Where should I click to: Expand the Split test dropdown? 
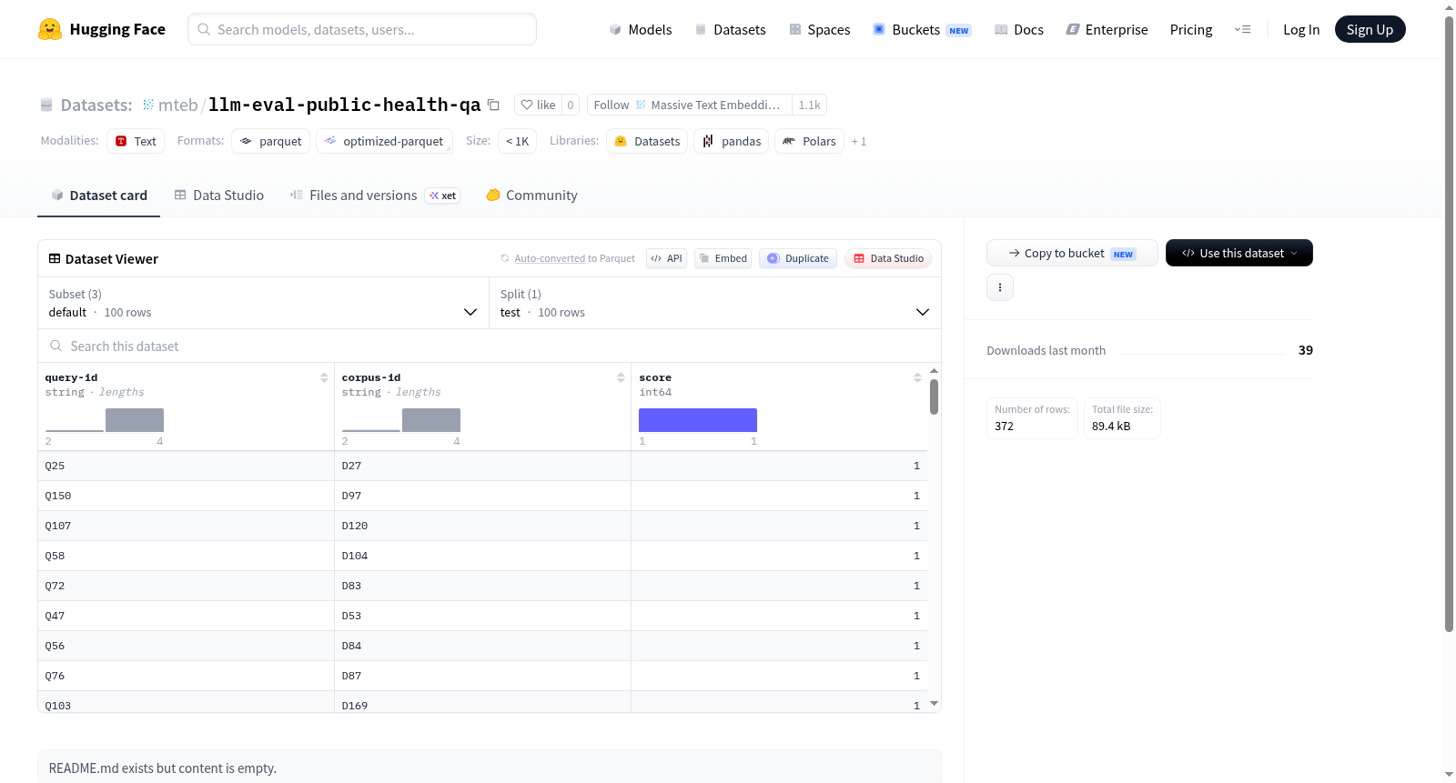point(715,303)
